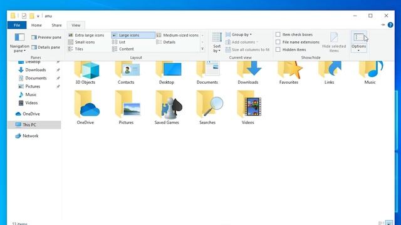Open the Group by dropdown
The width and height of the screenshot is (401, 225).
pos(239,34)
